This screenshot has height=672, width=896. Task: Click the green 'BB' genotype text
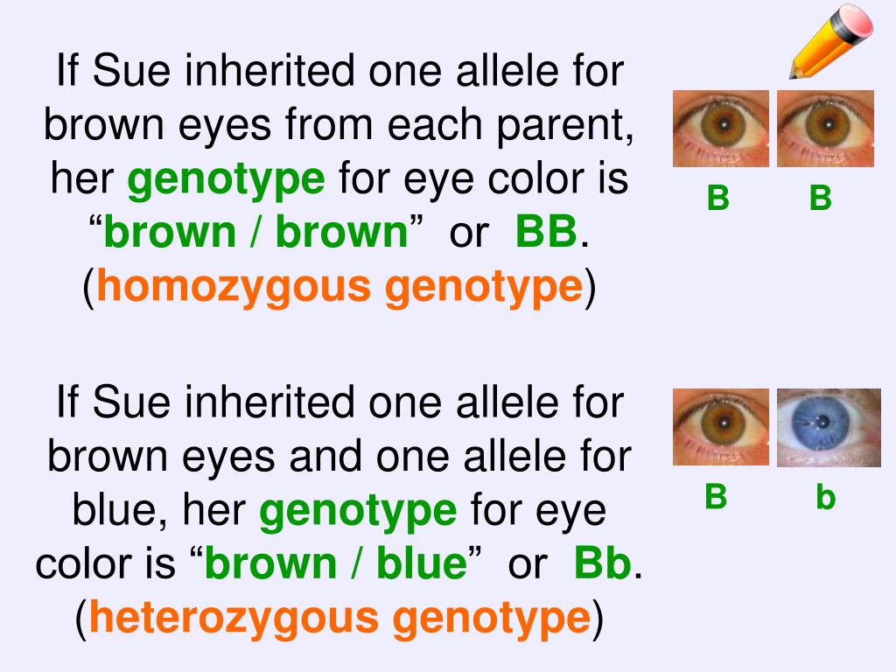(x=546, y=232)
